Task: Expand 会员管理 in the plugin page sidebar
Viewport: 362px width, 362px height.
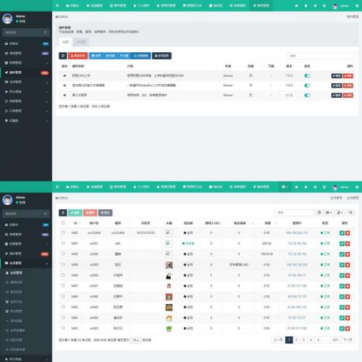Action: pyautogui.click(x=26, y=82)
